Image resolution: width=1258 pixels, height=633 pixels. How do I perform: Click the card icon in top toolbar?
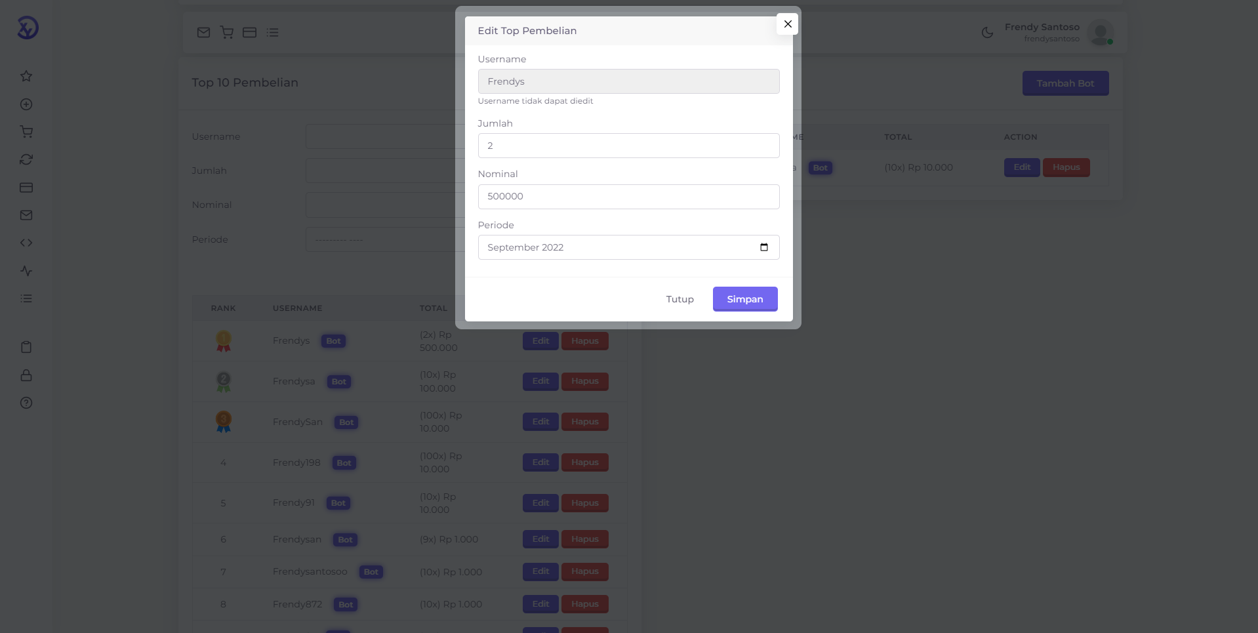click(x=250, y=32)
